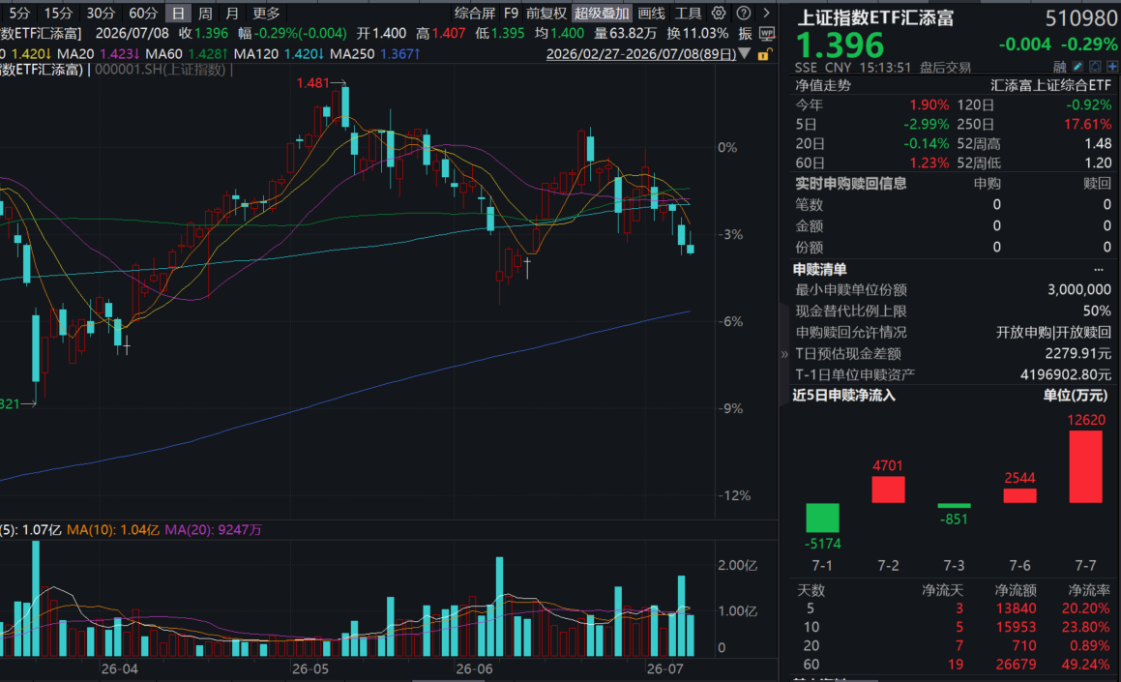Click the 2026/02/27-2026/07/08 date range link
This screenshot has height=682, width=1121.
pyautogui.click(x=640, y=54)
